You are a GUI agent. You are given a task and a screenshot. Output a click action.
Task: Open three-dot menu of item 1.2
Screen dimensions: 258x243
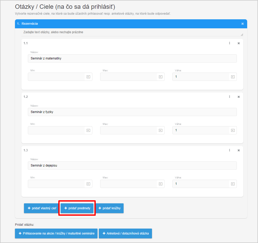pos(230,97)
